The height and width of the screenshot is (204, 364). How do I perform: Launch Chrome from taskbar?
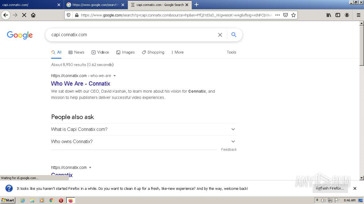tap(51, 200)
